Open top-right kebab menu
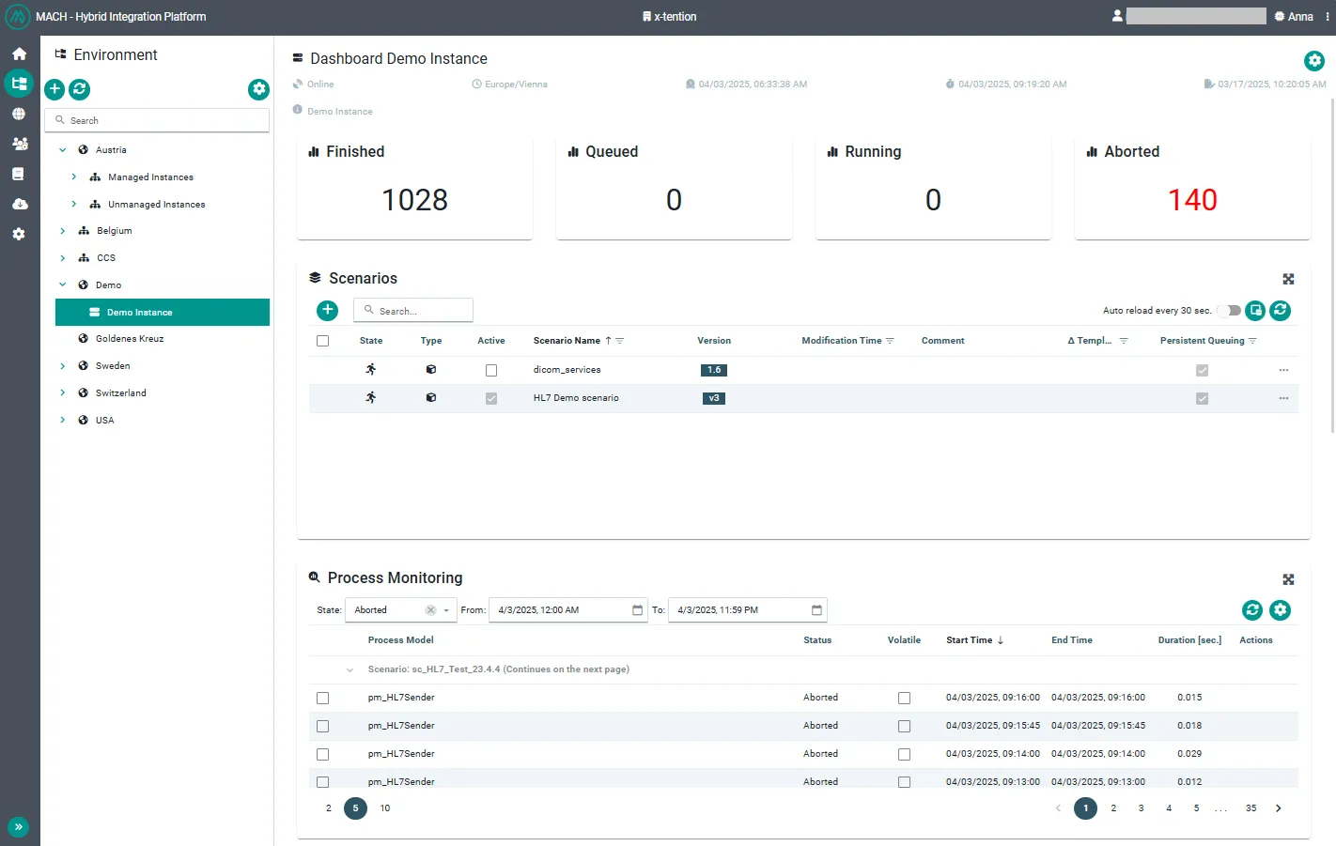1336x846 pixels. point(1328,17)
